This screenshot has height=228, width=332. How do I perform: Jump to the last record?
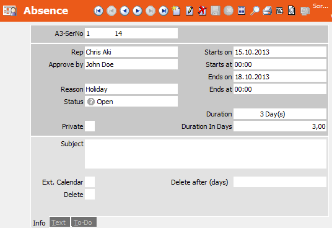[164, 11]
